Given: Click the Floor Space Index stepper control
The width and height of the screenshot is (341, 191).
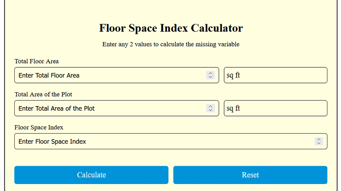Looking at the screenshot, I should 318,141.
